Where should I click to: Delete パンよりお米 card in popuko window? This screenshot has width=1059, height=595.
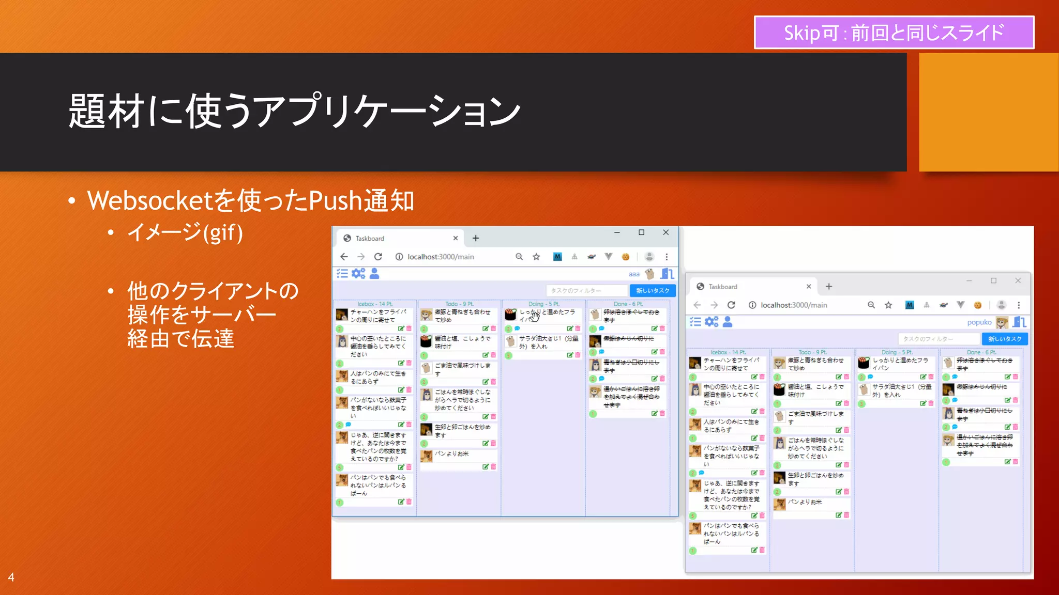point(846,515)
